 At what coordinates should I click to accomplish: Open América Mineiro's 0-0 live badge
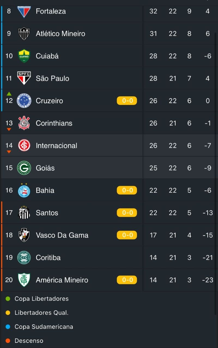tap(127, 280)
